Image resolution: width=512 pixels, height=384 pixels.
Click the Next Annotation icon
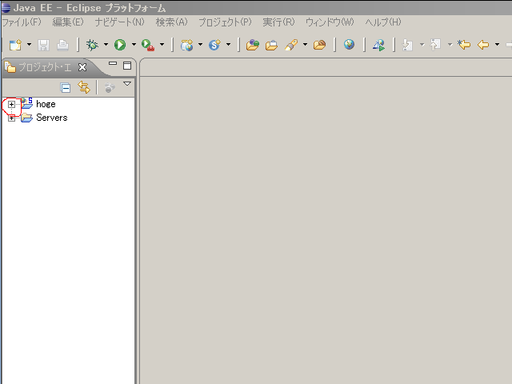point(407,45)
